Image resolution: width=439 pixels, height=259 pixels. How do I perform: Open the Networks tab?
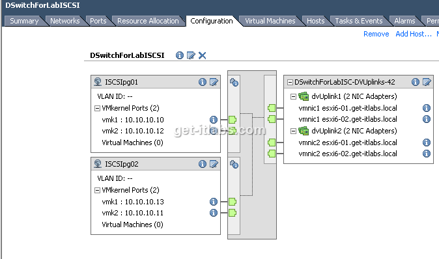point(65,21)
